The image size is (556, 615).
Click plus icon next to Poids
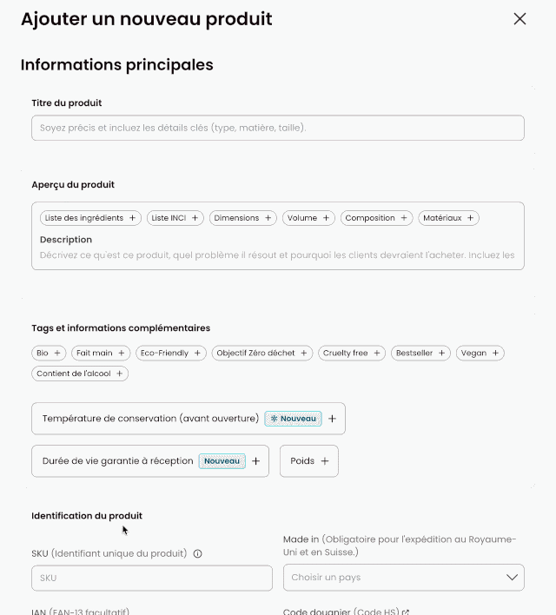coord(325,461)
